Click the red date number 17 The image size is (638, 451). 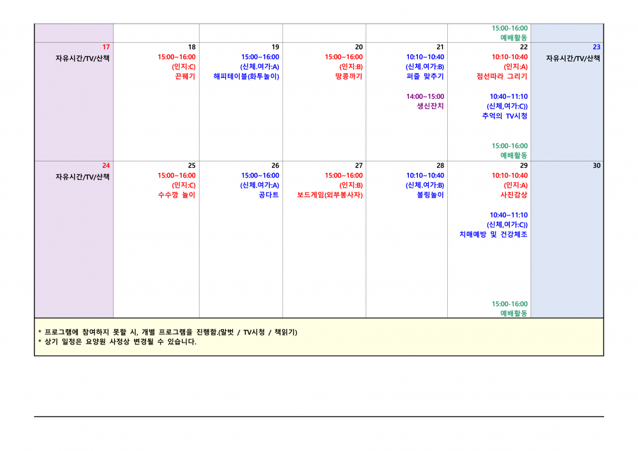pos(106,47)
